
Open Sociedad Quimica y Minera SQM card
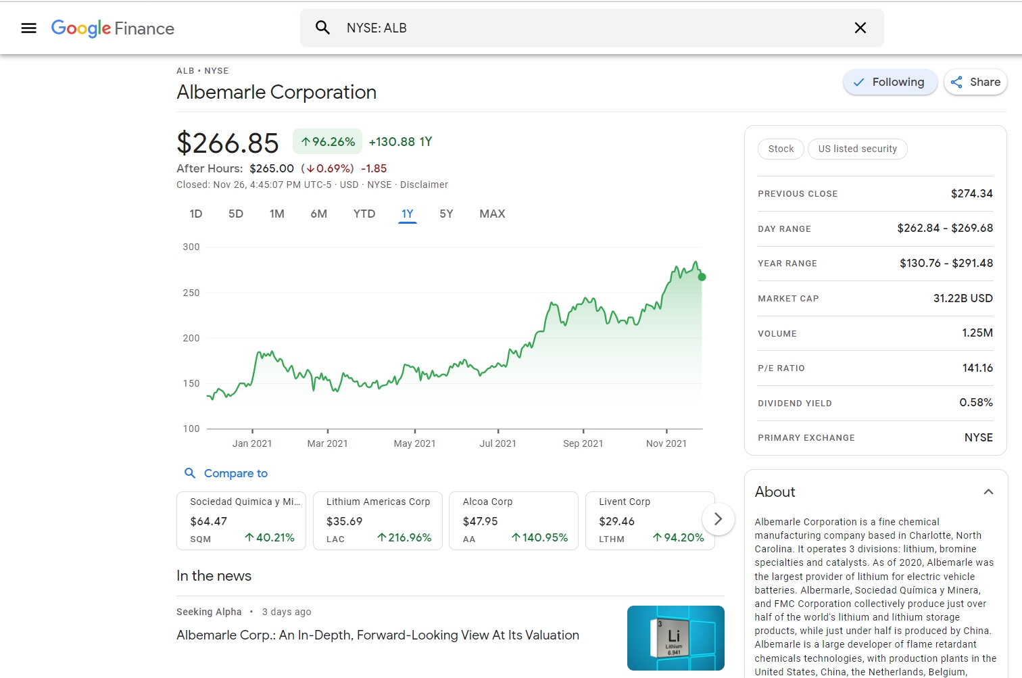click(x=241, y=520)
